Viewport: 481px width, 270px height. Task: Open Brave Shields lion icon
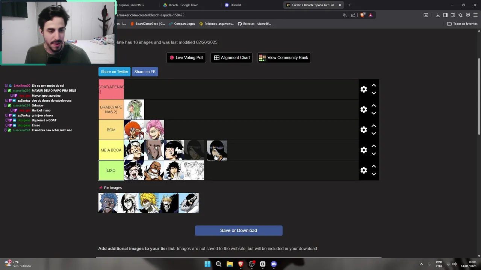click(x=362, y=15)
